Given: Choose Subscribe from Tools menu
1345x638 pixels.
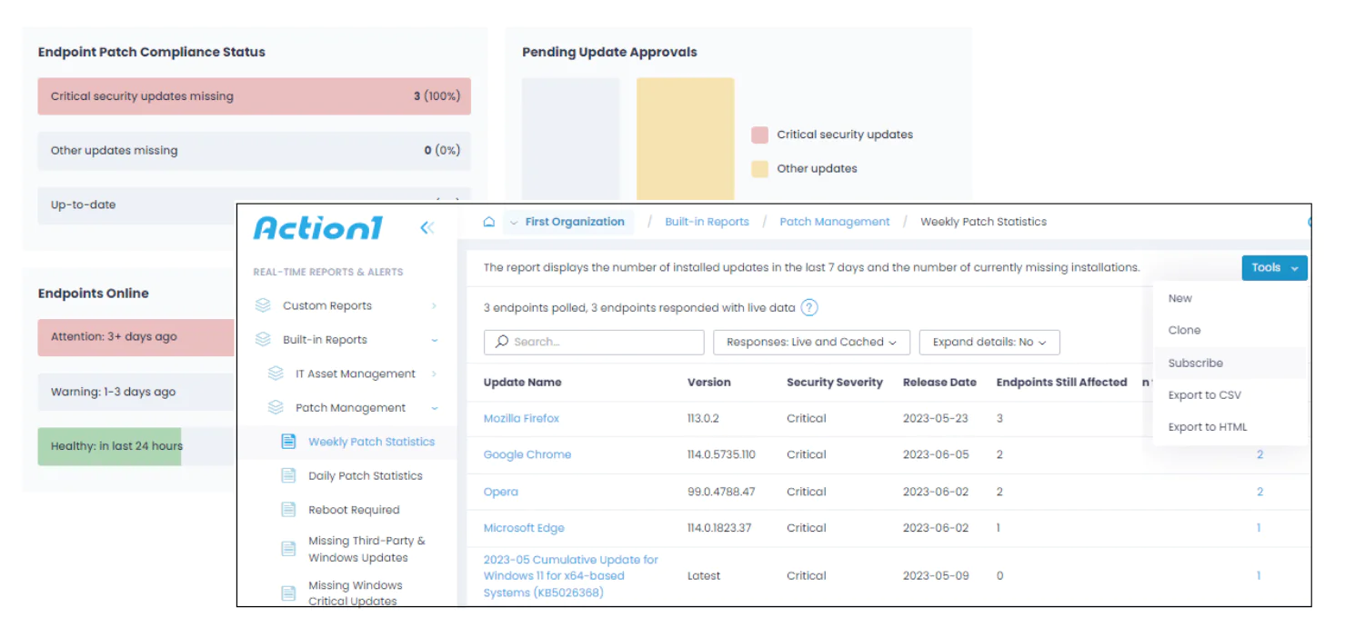Looking at the screenshot, I should coord(1195,363).
